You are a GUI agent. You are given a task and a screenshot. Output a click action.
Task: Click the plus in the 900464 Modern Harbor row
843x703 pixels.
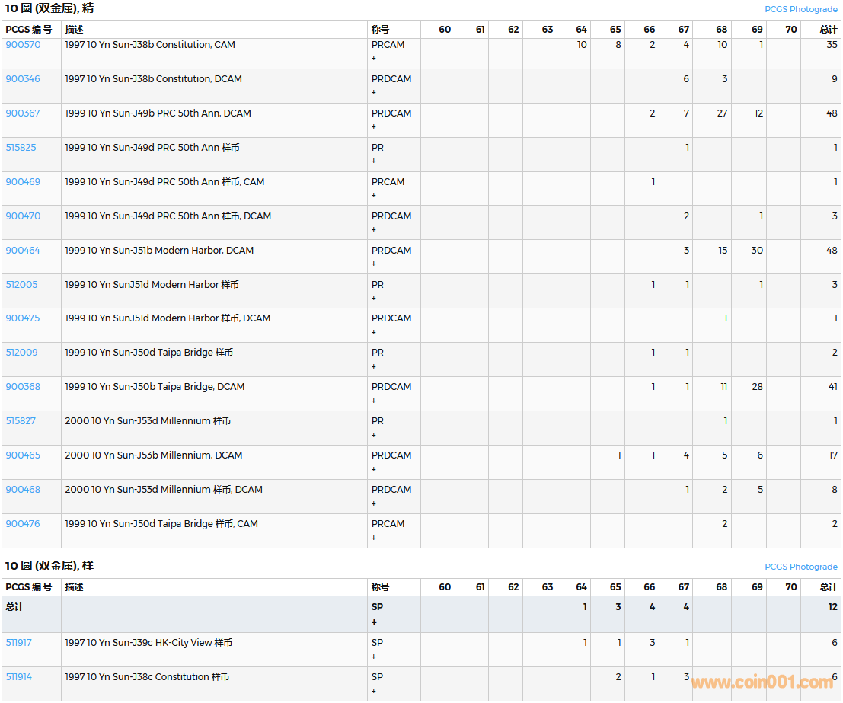point(373,264)
